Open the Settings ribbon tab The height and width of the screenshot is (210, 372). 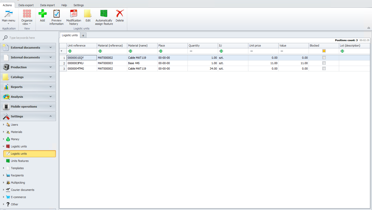(79, 5)
